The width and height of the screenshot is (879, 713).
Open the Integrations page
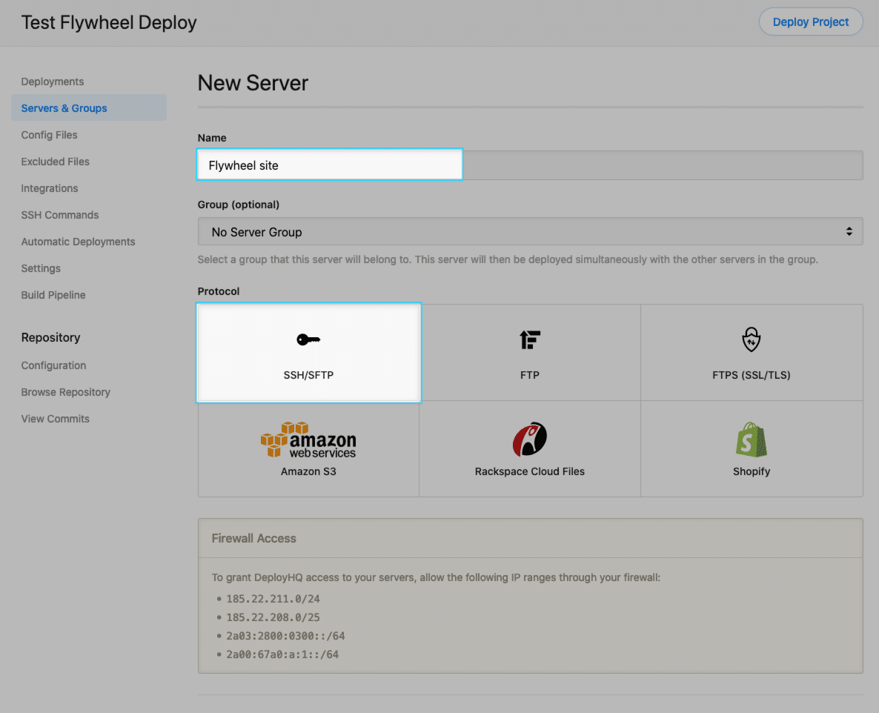(49, 188)
